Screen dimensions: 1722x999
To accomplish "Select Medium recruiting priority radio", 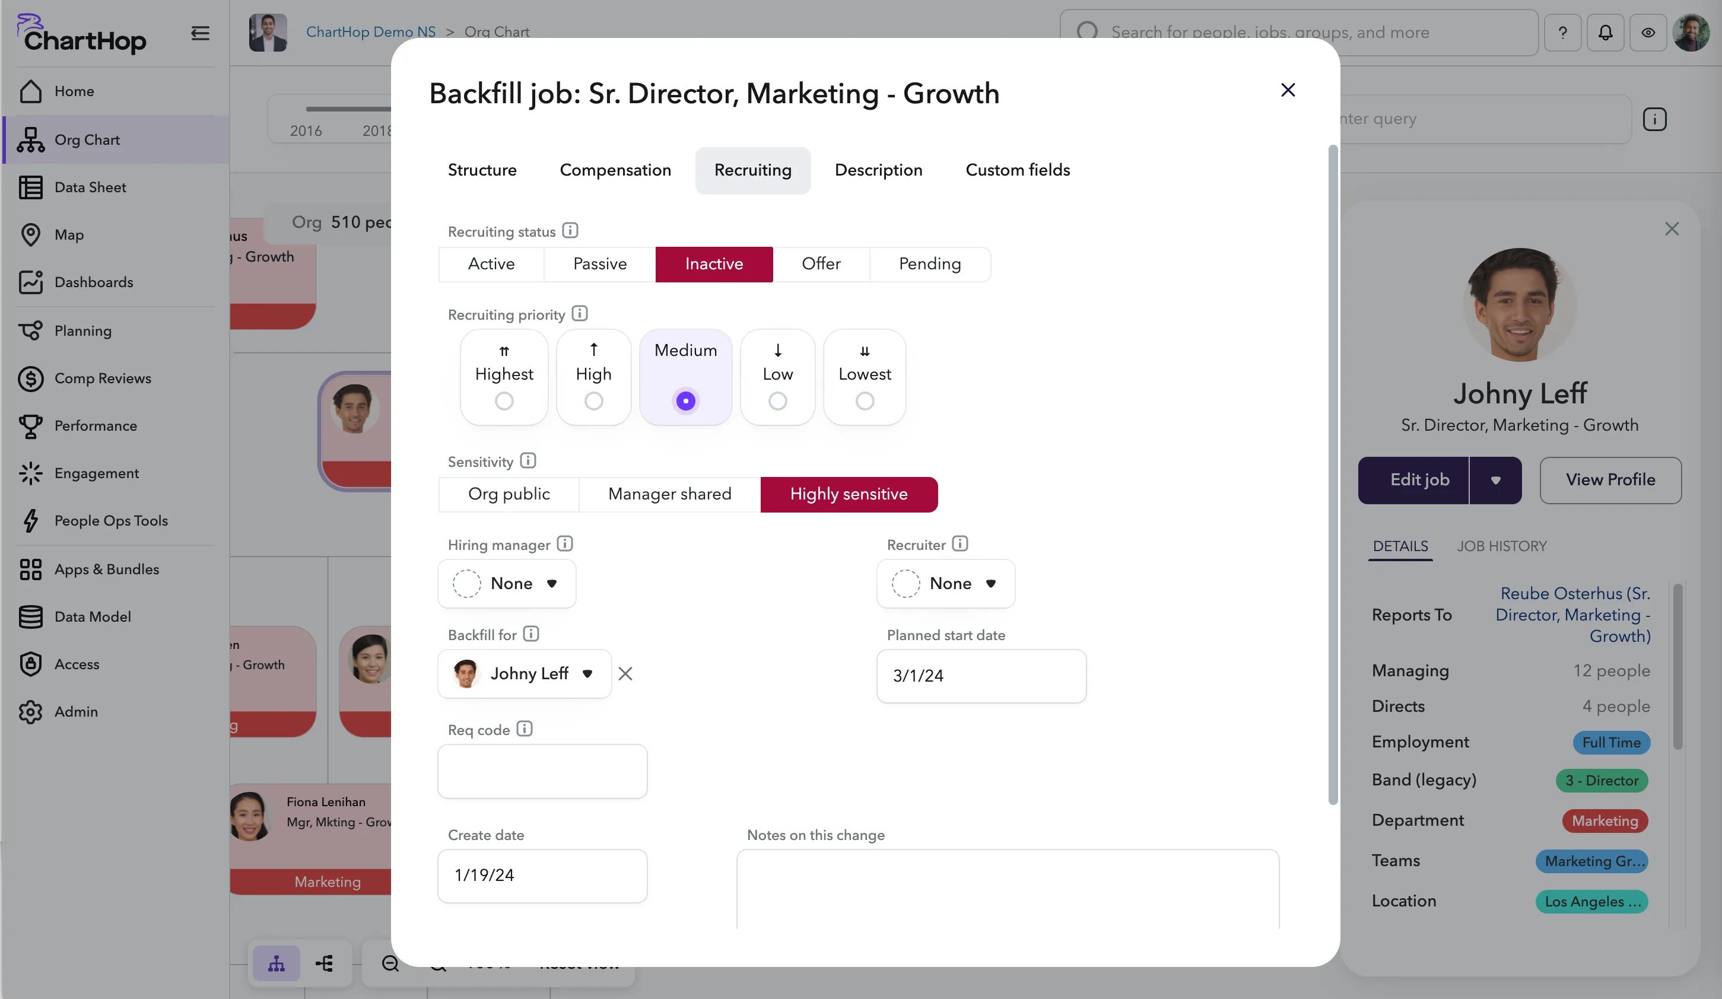I will coord(685,401).
